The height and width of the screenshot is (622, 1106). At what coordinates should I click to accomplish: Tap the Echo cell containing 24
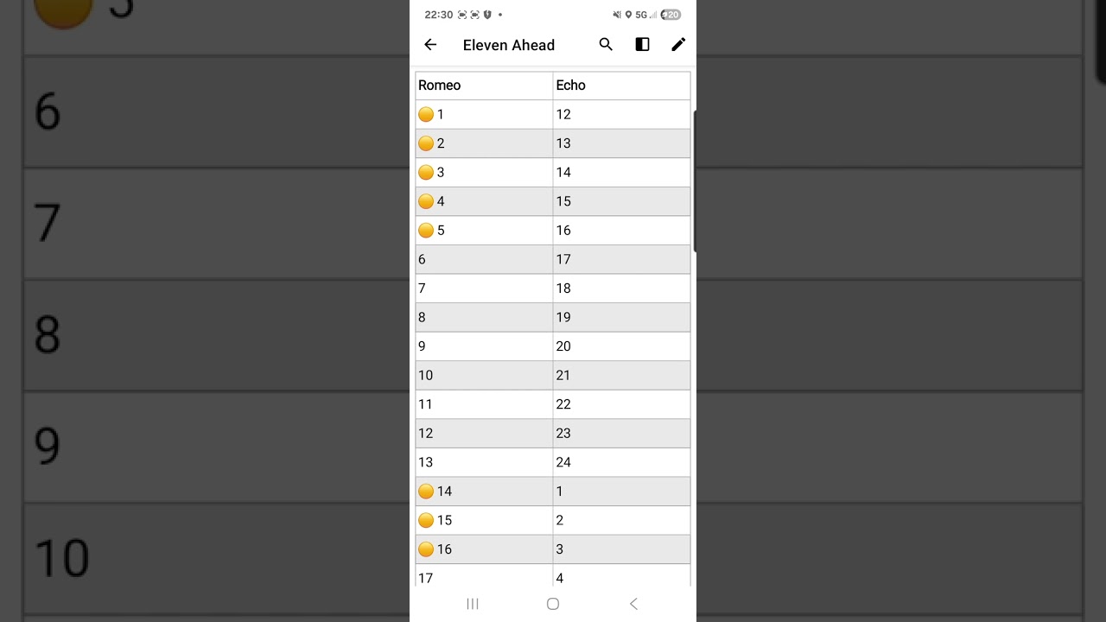point(621,462)
